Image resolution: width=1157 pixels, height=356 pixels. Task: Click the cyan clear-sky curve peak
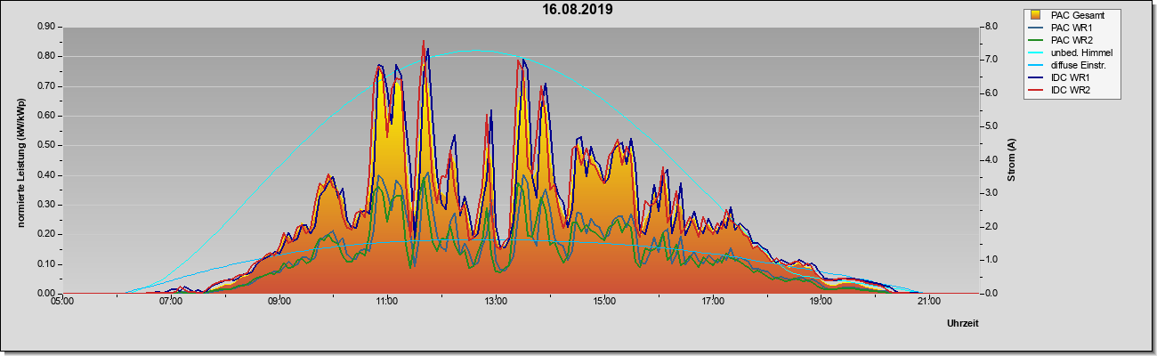tap(473, 51)
